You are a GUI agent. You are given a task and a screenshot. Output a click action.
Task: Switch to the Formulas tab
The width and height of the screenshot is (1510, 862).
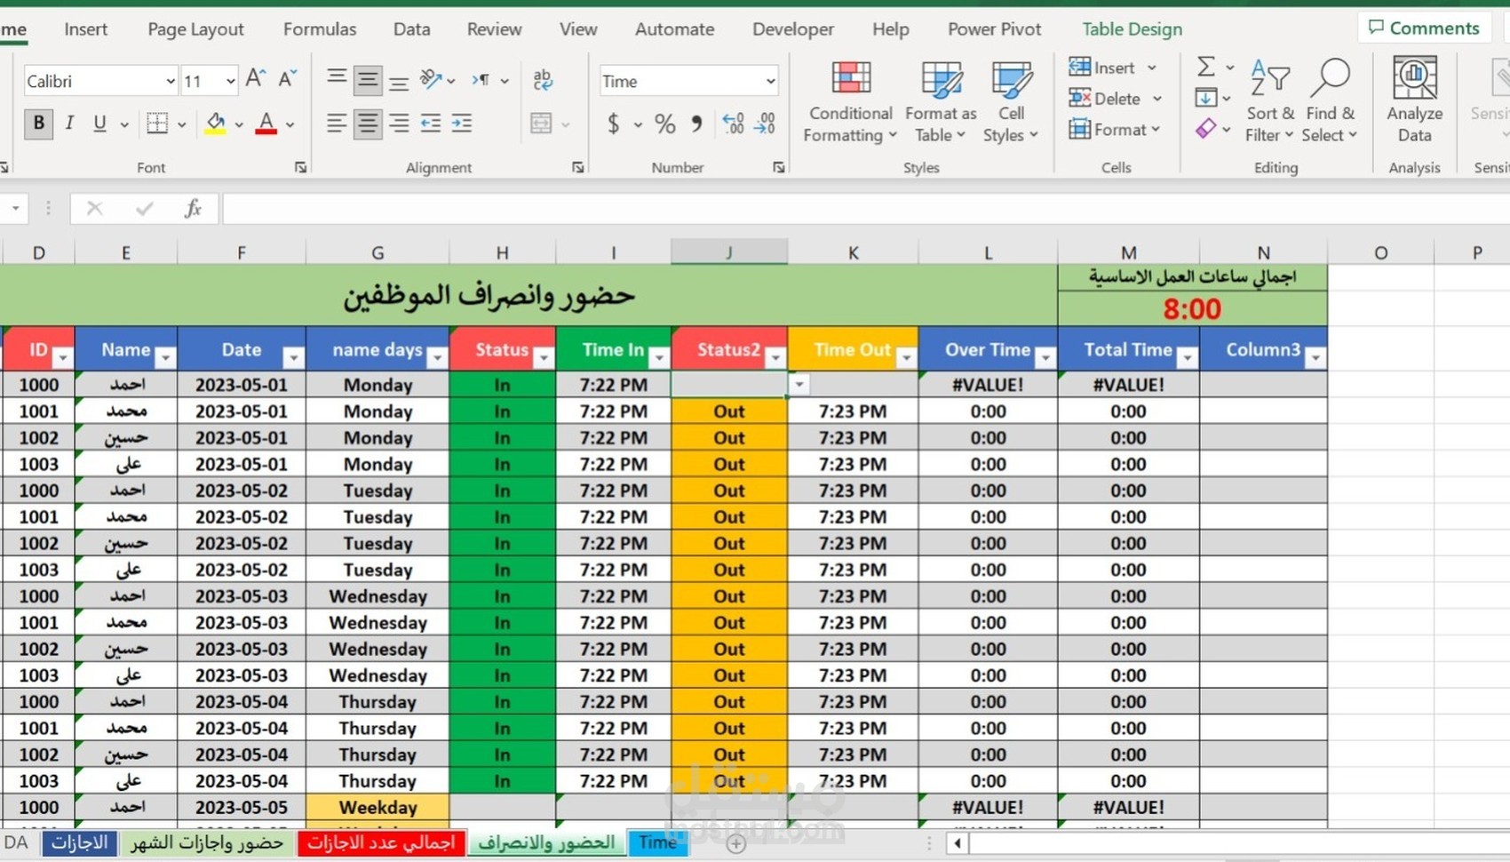coord(320,29)
